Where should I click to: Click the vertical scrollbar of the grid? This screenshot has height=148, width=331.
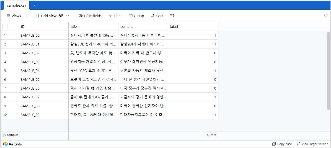coord(328,71)
